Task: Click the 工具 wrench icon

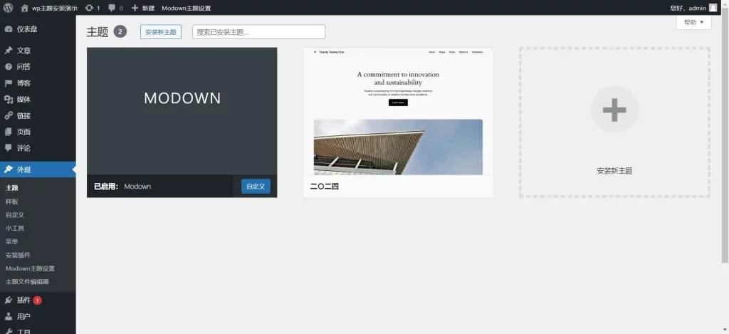Action: (x=9, y=331)
